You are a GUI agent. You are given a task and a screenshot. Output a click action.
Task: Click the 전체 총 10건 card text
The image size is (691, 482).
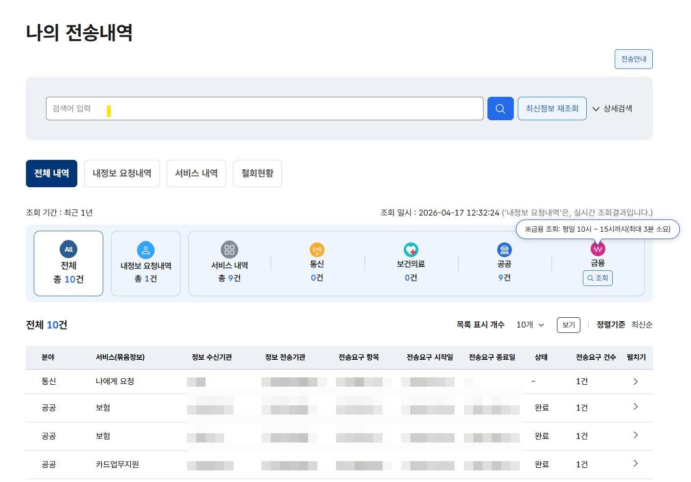(x=69, y=272)
